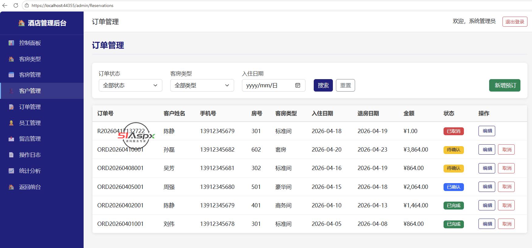Click amount ¥3,864.00
The height and width of the screenshot is (248, 532).
(x=416, y=149)
